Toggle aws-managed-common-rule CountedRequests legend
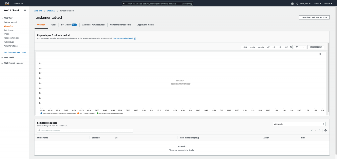The image size is (337, 159). tap(58, 113)
